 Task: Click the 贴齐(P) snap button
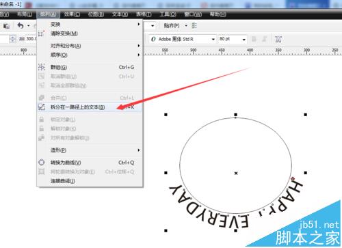pyautogui.click(x=172, y=26)
